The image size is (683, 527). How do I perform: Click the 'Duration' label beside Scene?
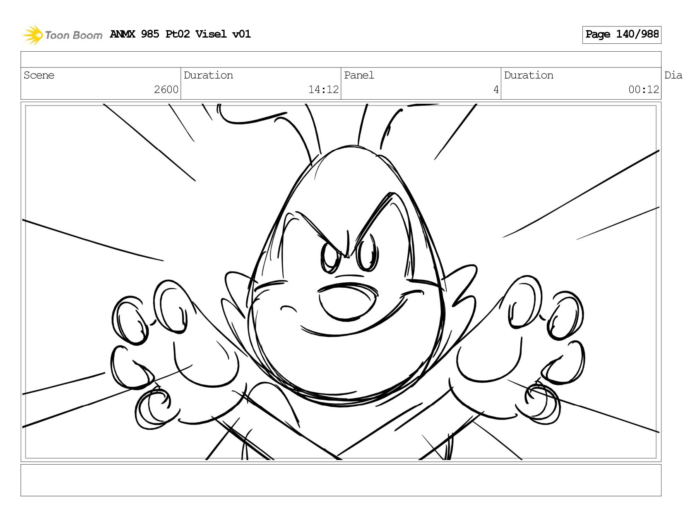click(x=208, y=75)
